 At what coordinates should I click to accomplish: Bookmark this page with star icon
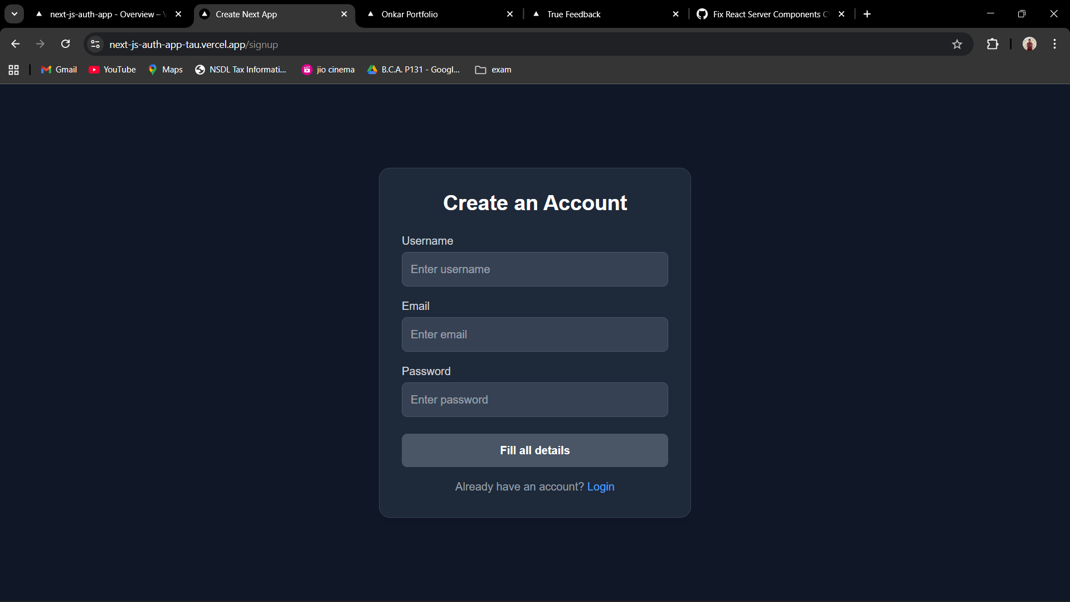[x=957, y=44]
